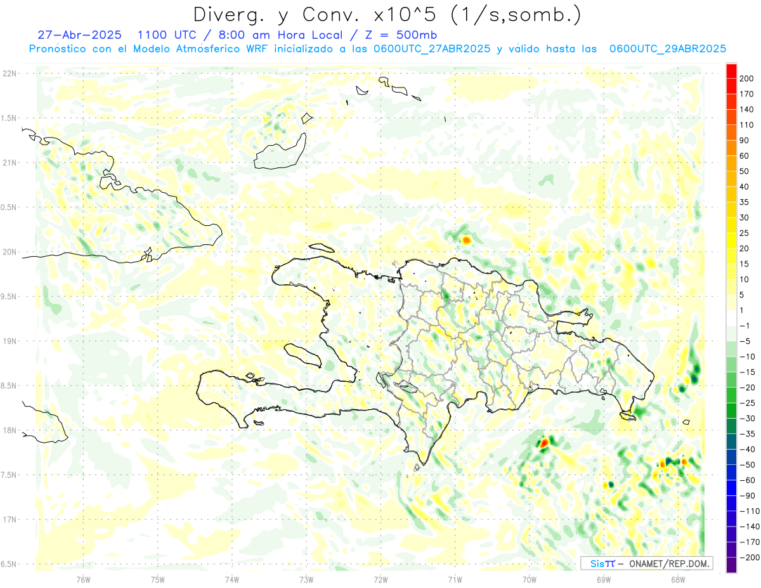The image size is (761, 588).
Task: Click the colorbar value 30
Action: [745, 218]
